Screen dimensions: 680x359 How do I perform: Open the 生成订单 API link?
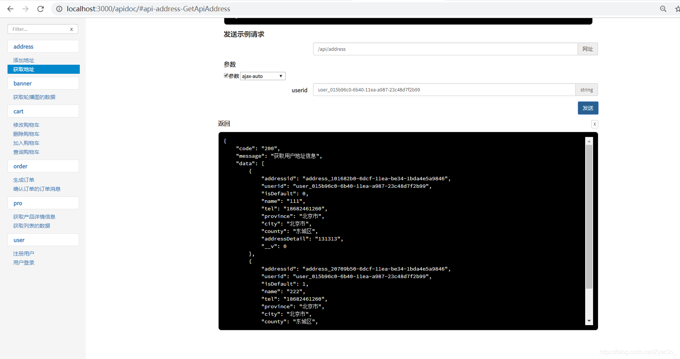(x=24, y=180)
